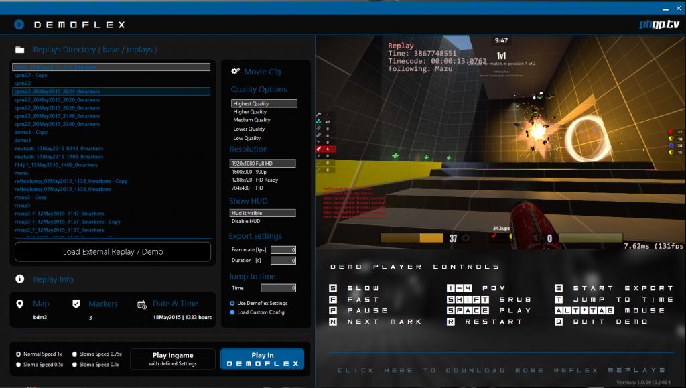Click the download more Reflex replays link
686x388 pixels.
(x=501, y=370)
